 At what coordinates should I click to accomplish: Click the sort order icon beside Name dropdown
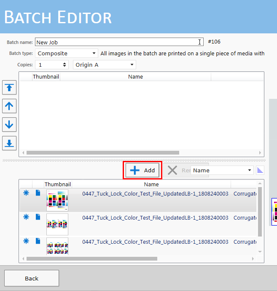(x=260, y=170)
